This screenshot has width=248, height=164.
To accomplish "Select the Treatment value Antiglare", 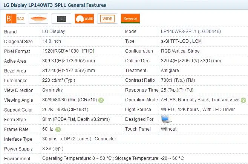I will pyautogui.click(x=170, y=71).
